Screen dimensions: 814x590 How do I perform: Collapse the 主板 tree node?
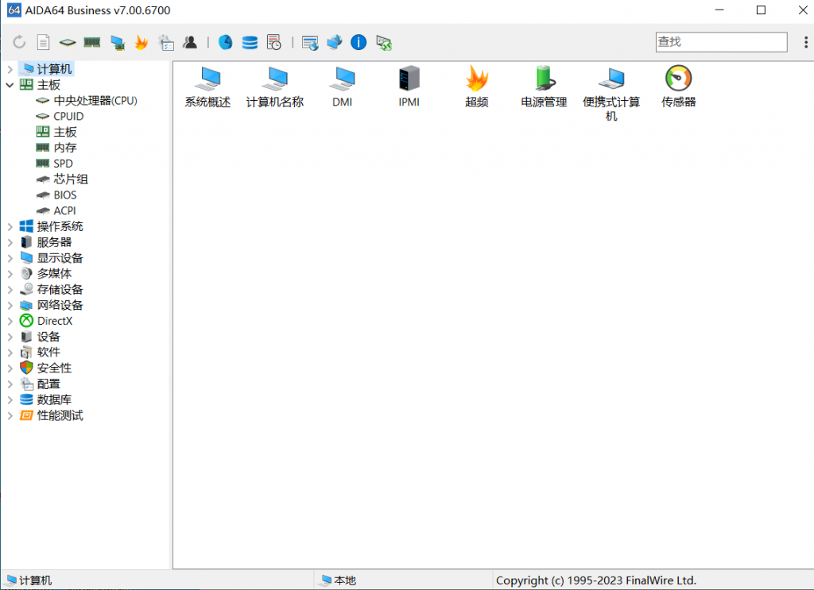(10, 85)
